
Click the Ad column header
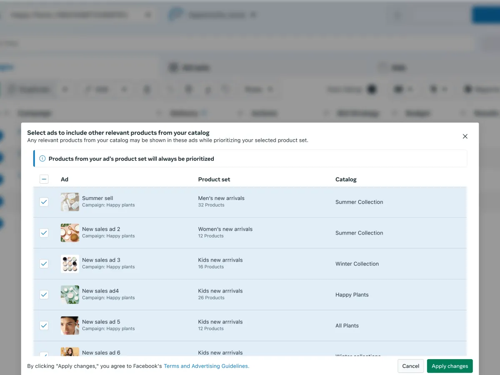point(65,179)
